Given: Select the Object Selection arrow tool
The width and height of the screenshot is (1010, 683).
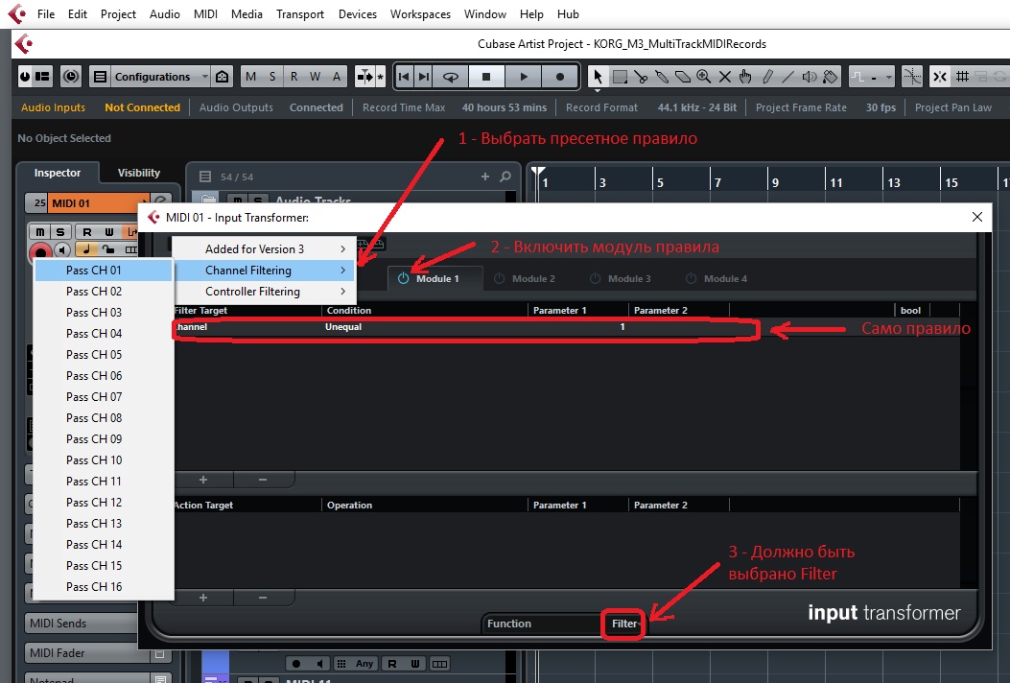Looking at the screenshot, I should 598,77.
